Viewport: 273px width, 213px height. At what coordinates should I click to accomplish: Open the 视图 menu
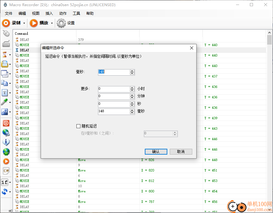click(x=36, y=14)
